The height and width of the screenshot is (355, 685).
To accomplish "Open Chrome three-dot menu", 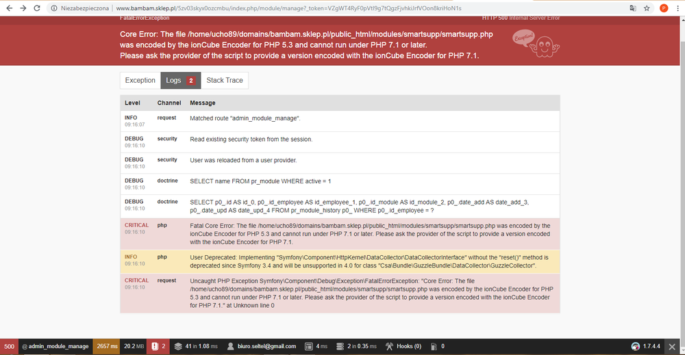I will 677,8.
